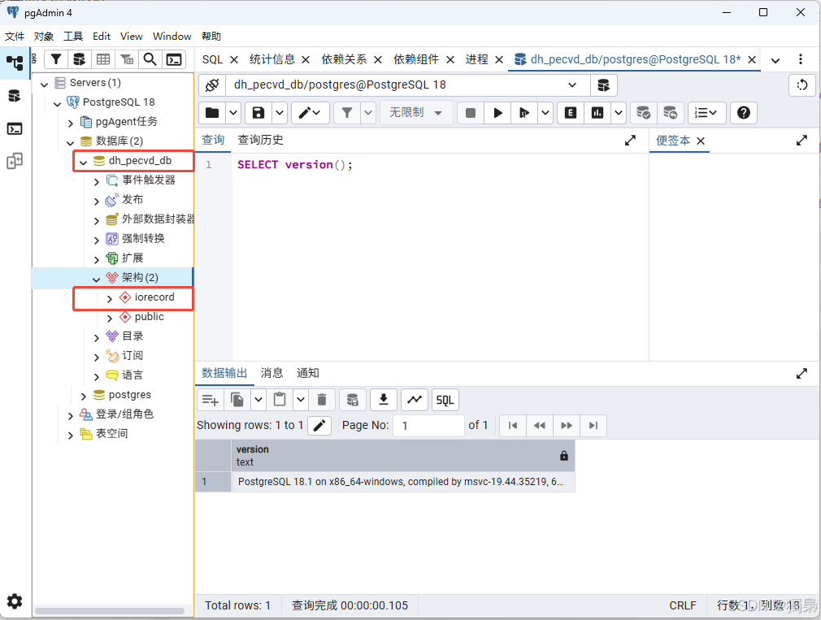Screen dimensions: 821x620
Task: Open help question mark icon
Action: tap(744, 112)
